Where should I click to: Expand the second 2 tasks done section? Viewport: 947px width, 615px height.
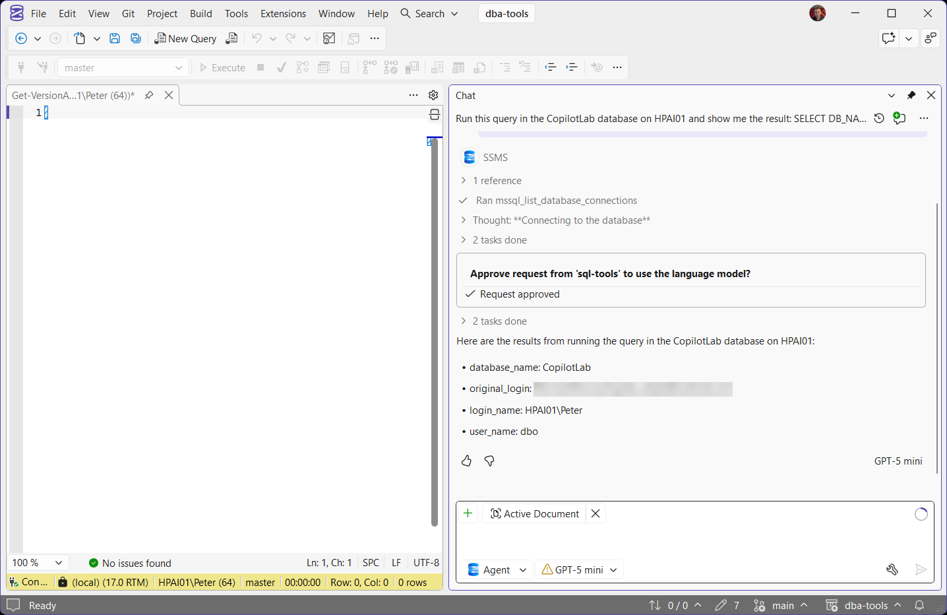[493, 321]
